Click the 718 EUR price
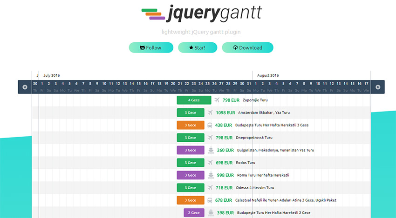The width and height of the screenshot is (396, 218). [224, 188]
